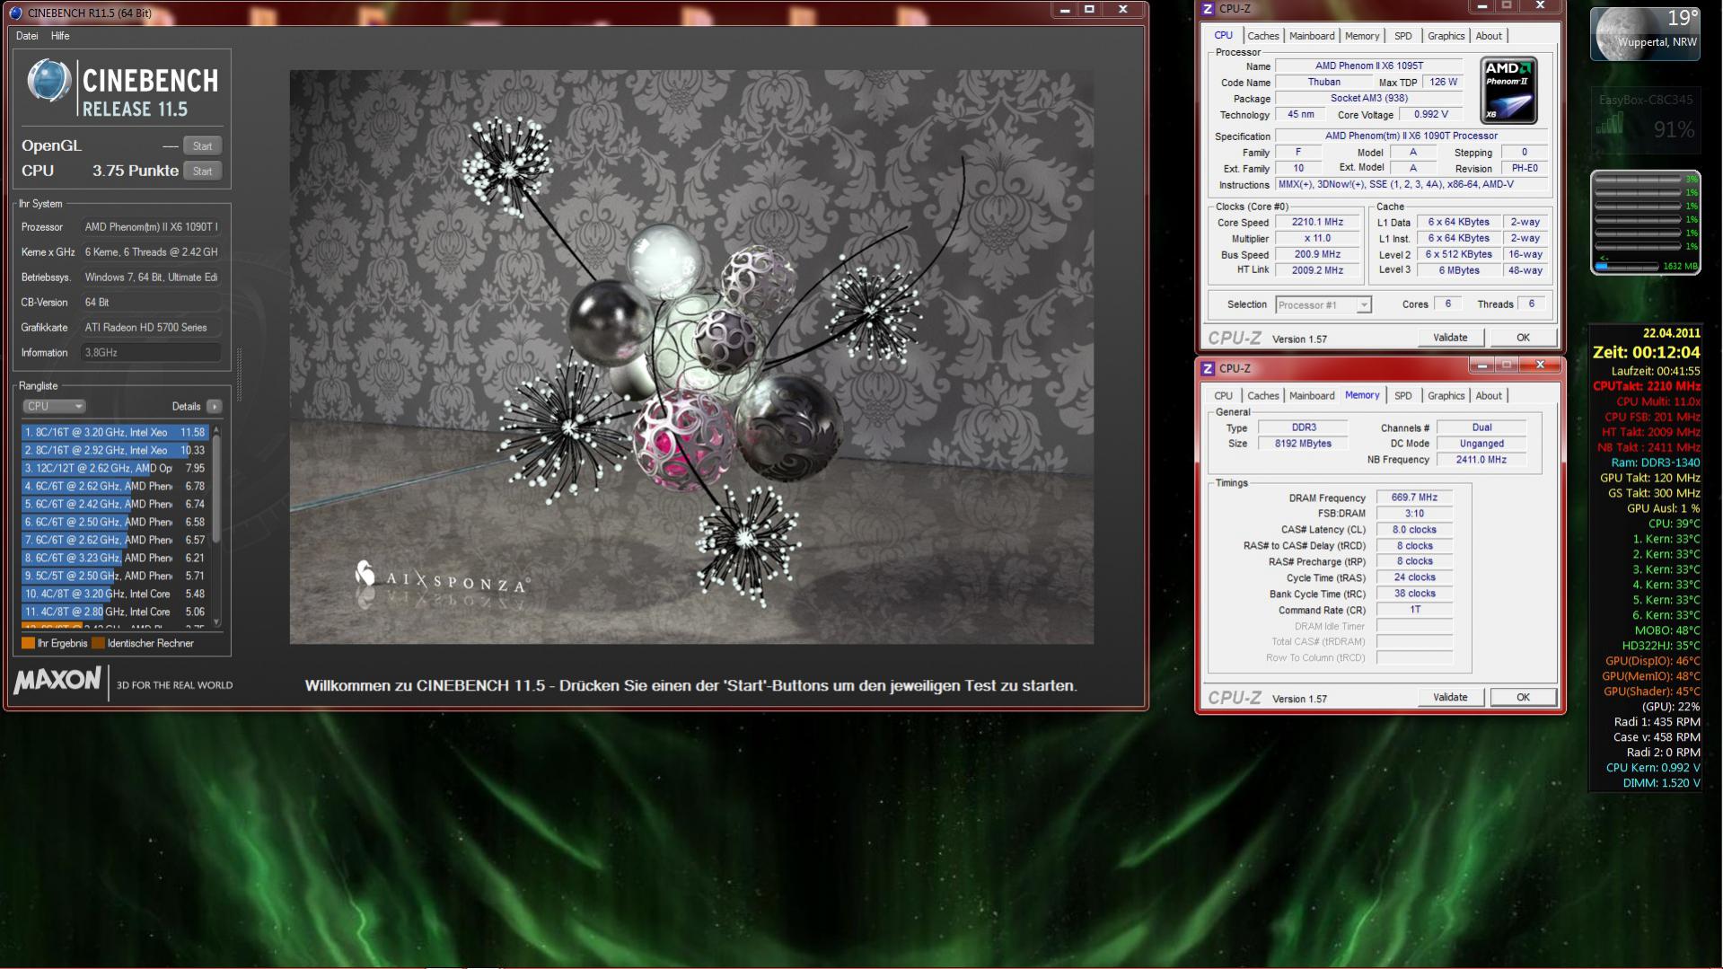Viewport: 1723px width, 969px height.
Task: Click the CPU score 3.75 Punkte
Action: click(x=135, y=171)
